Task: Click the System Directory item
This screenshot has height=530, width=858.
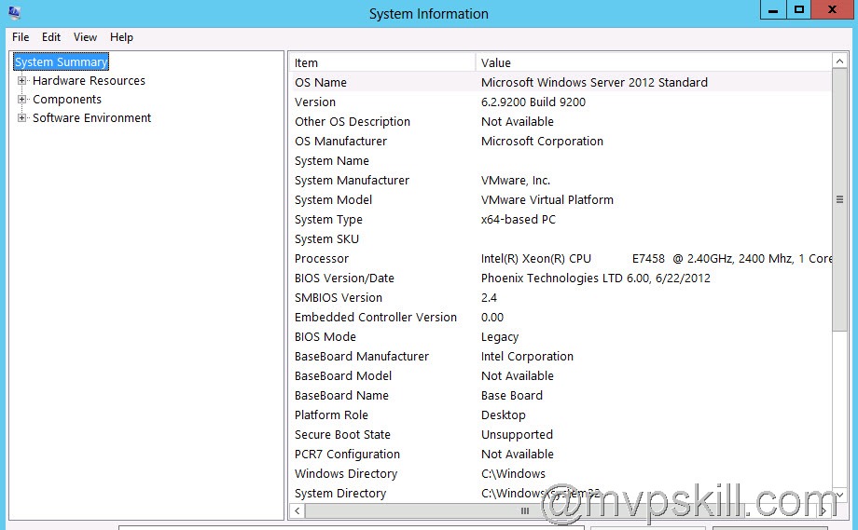Action: click(x=340, y=494)
